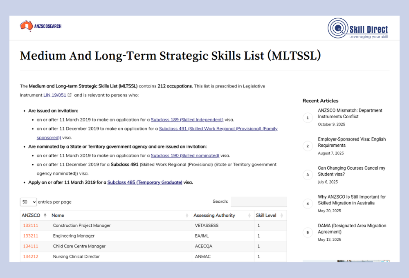This screenshot has width=409, height=278.
Task: Open Subclass 485 (Temporary Graduate) link
Action: (x=145, y=182)
